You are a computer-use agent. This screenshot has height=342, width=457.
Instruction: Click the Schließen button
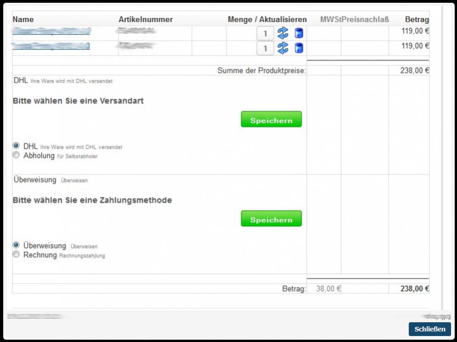[x=429, y=329]
